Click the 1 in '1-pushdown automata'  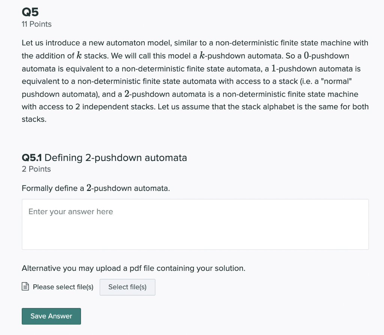[x=273, y=68]
